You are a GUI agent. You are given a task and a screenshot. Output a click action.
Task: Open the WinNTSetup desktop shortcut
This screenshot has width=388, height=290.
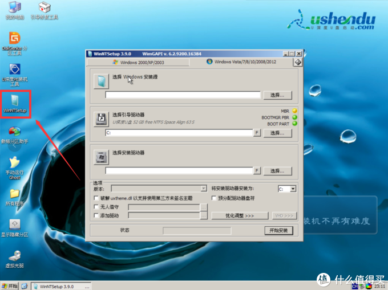pyautogui.click(x=15, y=104)
